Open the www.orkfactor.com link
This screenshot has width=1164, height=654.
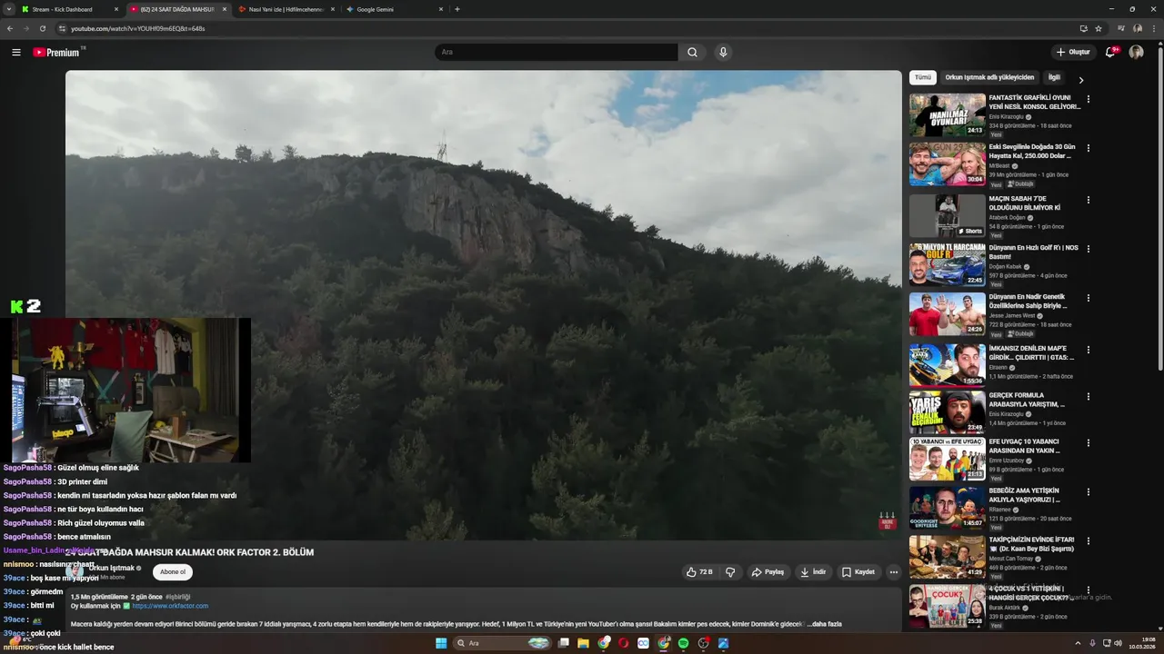170,606
